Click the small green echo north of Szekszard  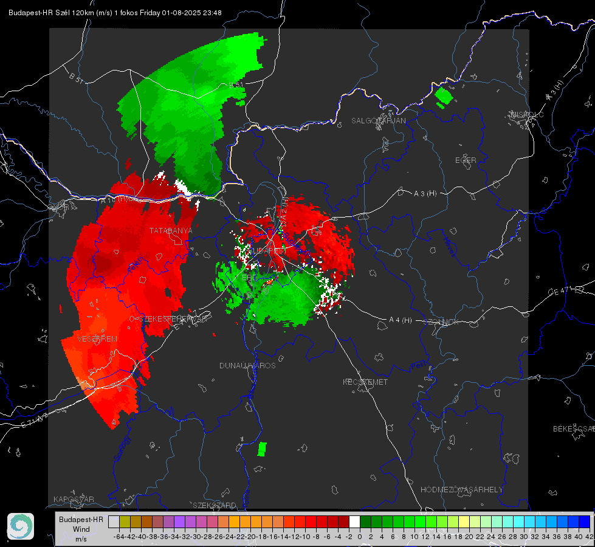(262, 449)
